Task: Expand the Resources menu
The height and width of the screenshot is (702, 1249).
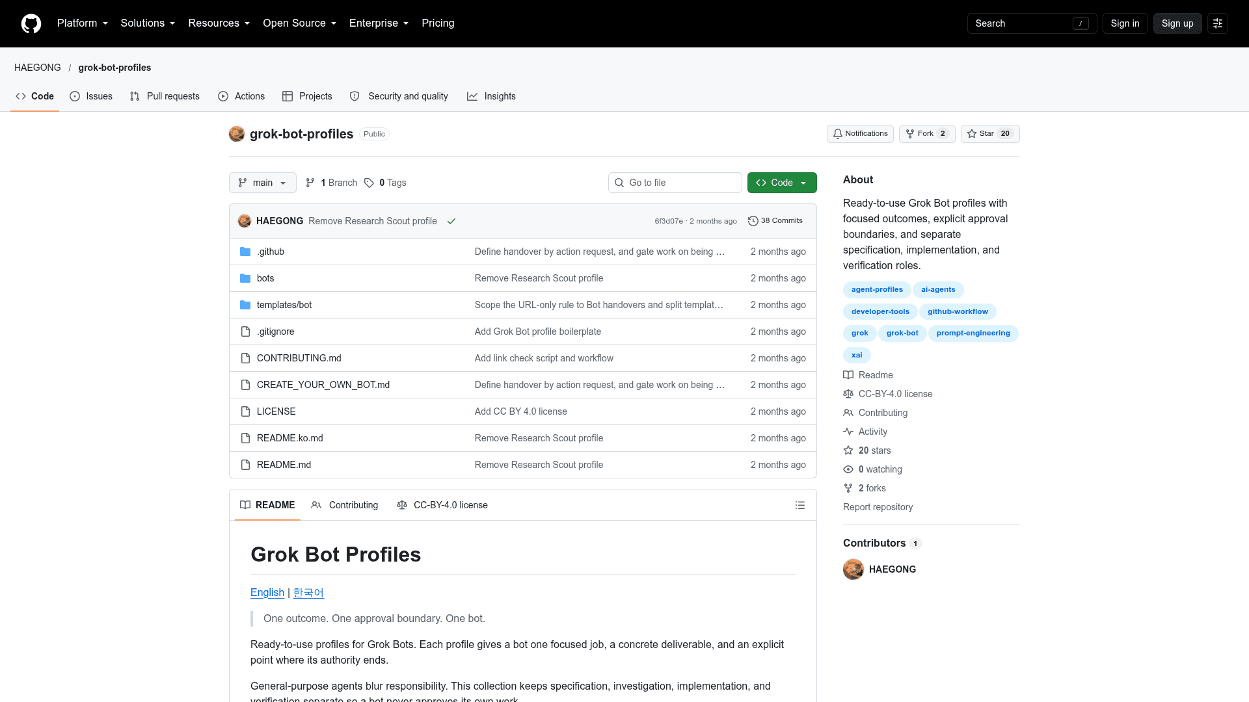Action: [x=219, y=23]
